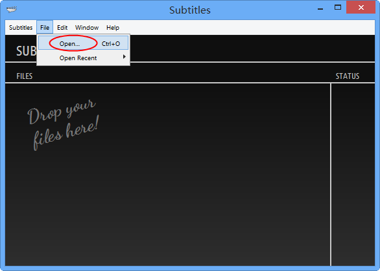Maximize the Subtitles window

pos(338,8)
